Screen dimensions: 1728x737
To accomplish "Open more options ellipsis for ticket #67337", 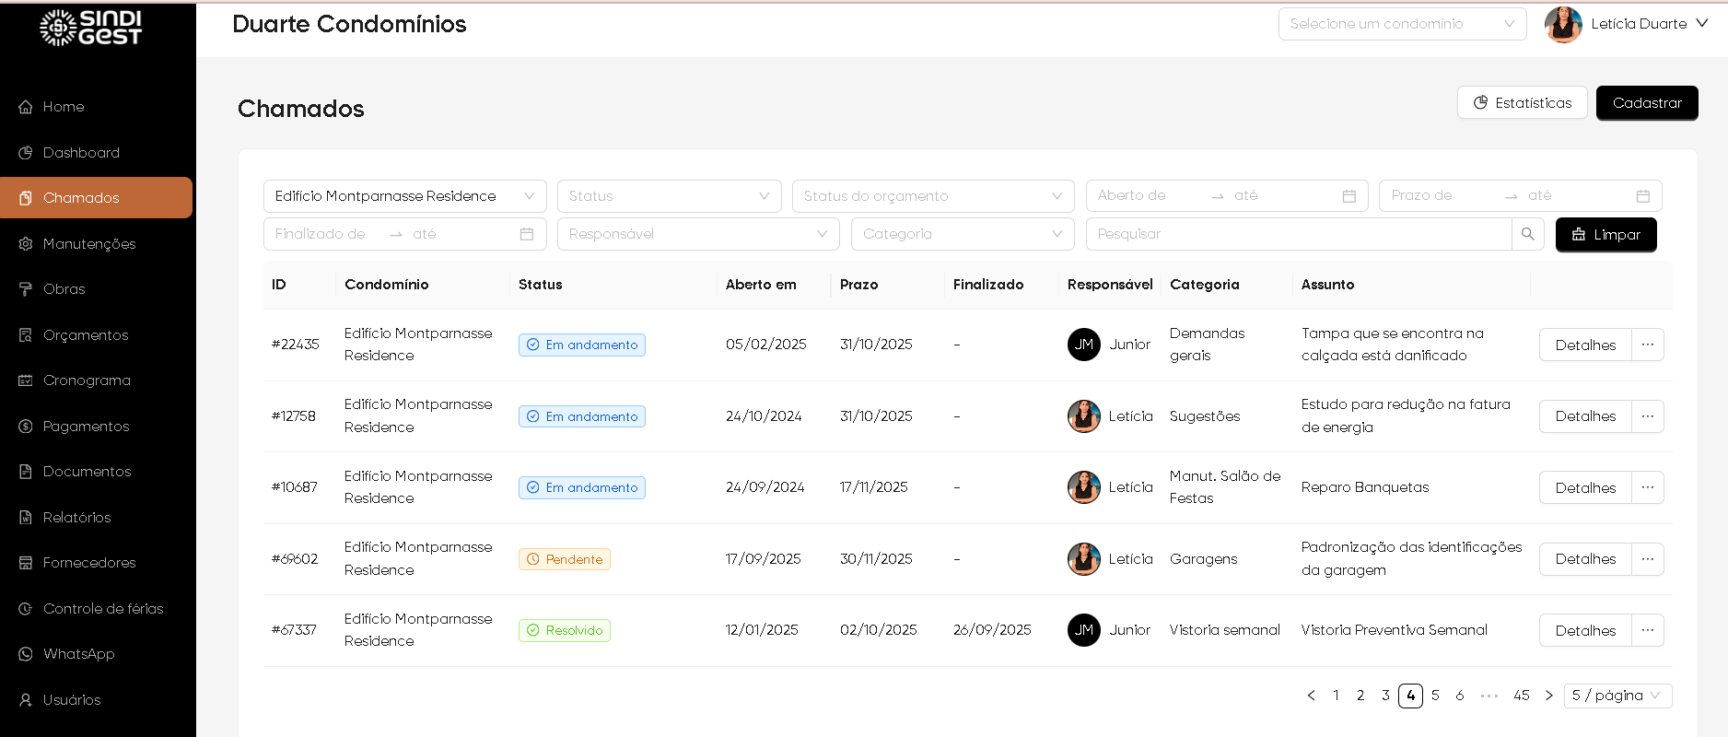I will pyautogui.click(x=1647, y=630).
